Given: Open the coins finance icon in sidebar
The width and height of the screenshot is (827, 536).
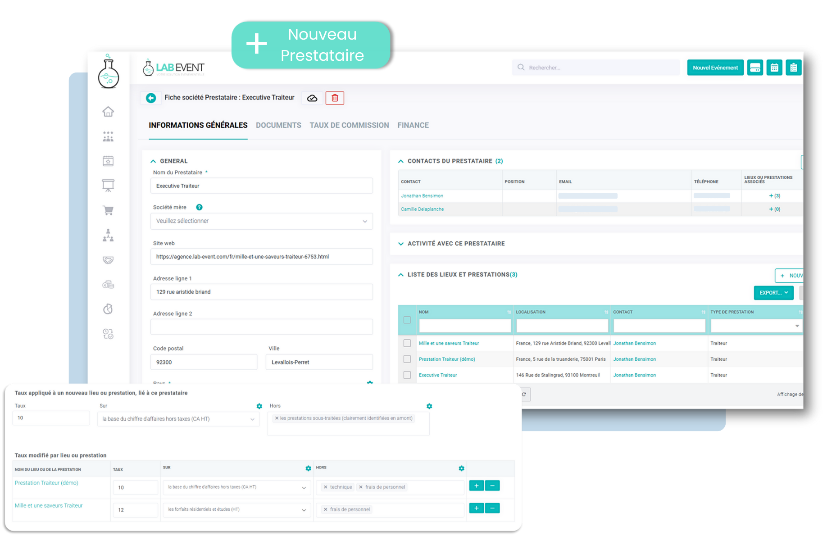Looking at the screenshot, I should click(x=108, y=284).
